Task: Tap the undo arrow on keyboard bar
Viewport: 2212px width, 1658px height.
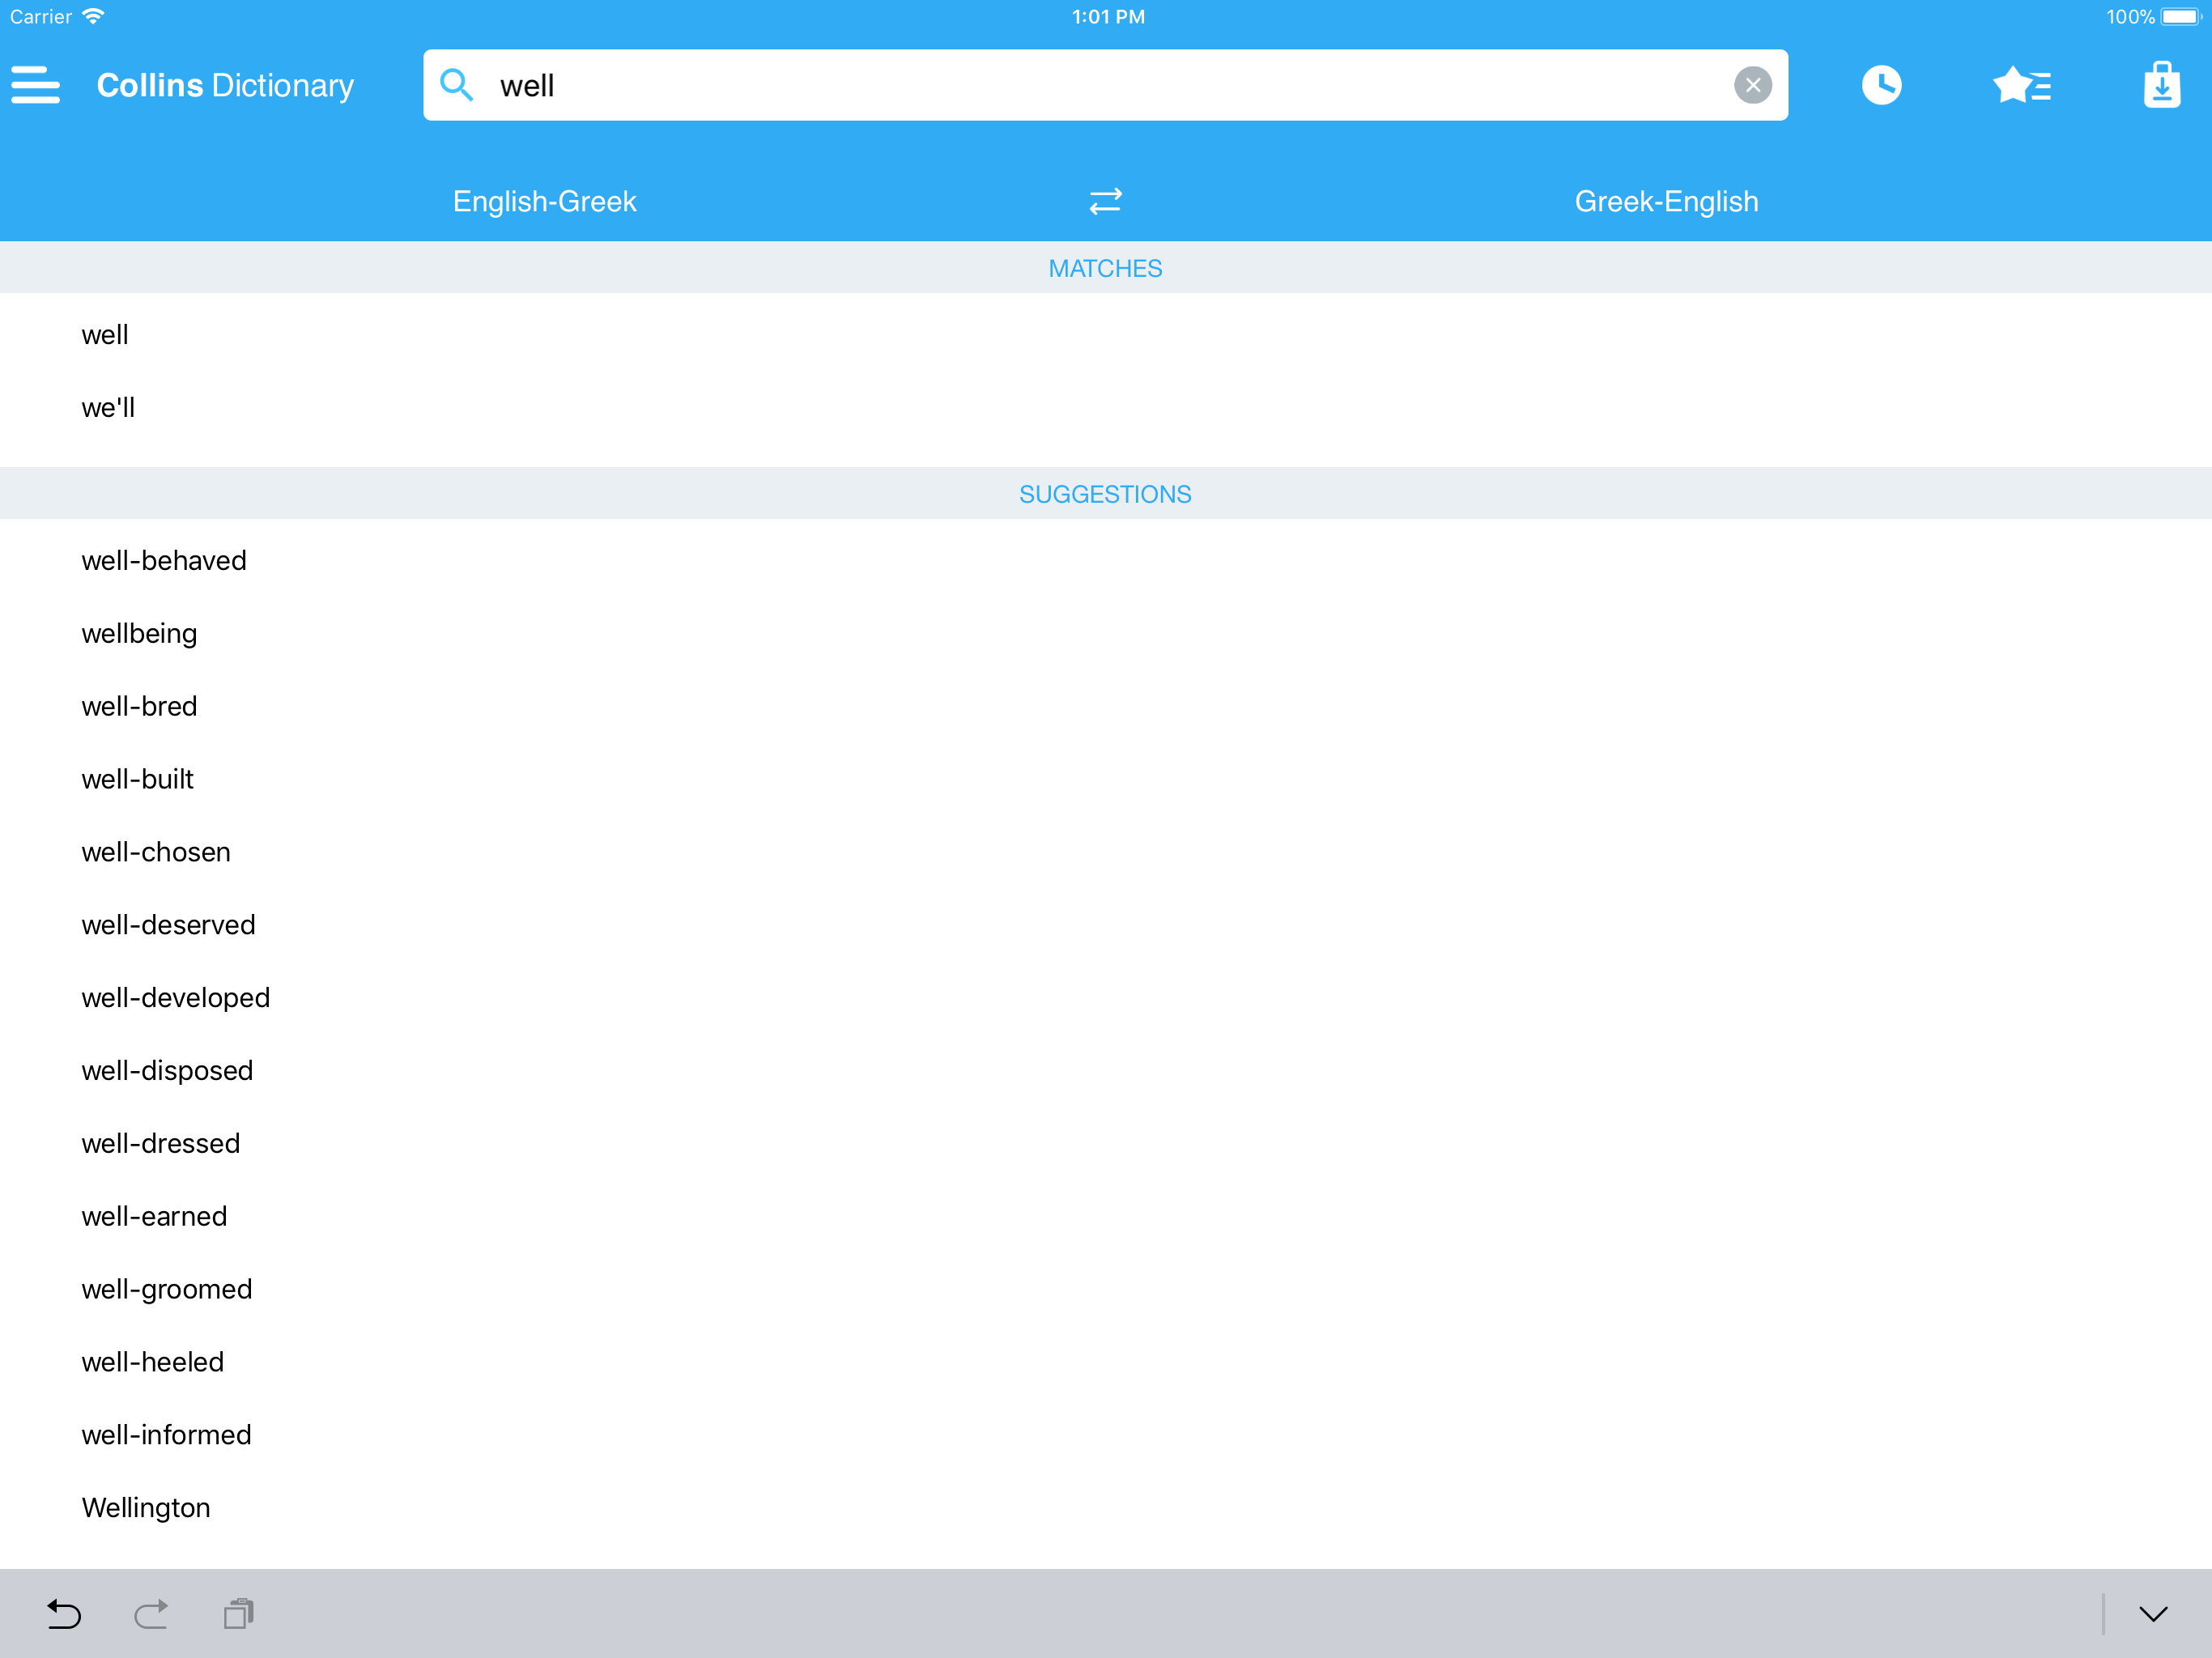Action: pos(64,1613)
